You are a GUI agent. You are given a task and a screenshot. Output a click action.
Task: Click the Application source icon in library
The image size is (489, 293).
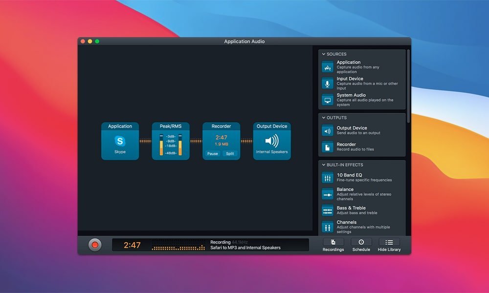[x=327, y=67]
